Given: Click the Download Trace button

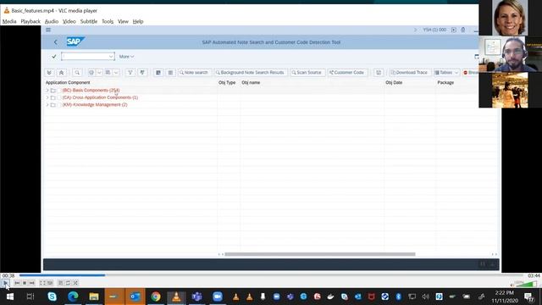Looking at the screenshot, I should click(x=409, y=73).
